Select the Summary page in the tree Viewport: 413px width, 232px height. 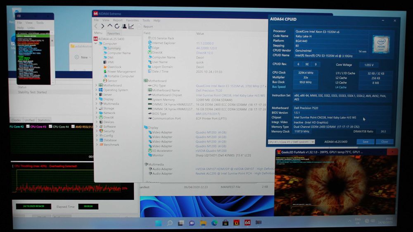(x=114, y=48)
